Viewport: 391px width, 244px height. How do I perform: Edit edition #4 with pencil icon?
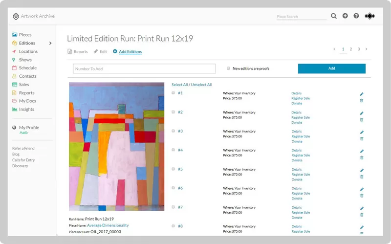(362, 151)
